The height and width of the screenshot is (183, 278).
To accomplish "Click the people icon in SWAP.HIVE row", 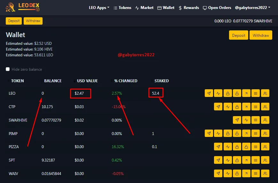I will pyautogui.click(x=265, y=120).
